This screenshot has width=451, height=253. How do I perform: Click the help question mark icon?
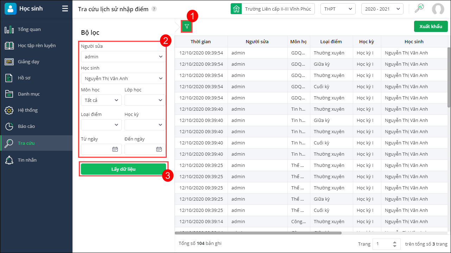coord(154,9)
